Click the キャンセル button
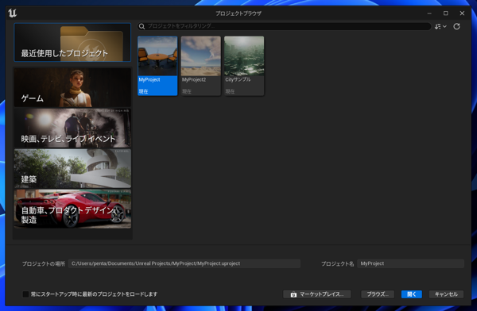Screen dimensions: 477x311 tap(446, 294)
